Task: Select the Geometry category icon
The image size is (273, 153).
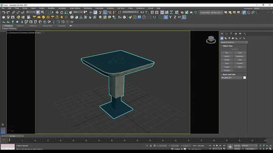Action: click(x=222, y=38)
